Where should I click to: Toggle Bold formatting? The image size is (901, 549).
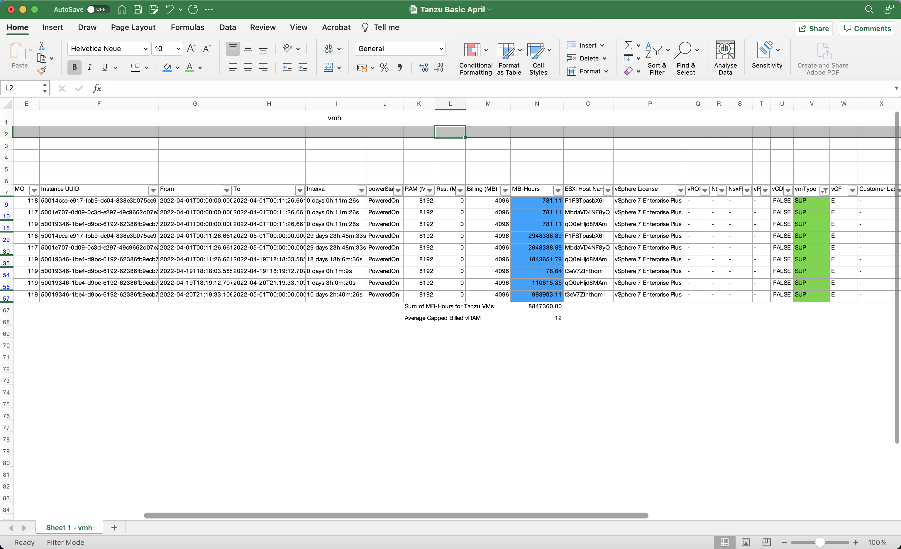(x=74, y=67)
